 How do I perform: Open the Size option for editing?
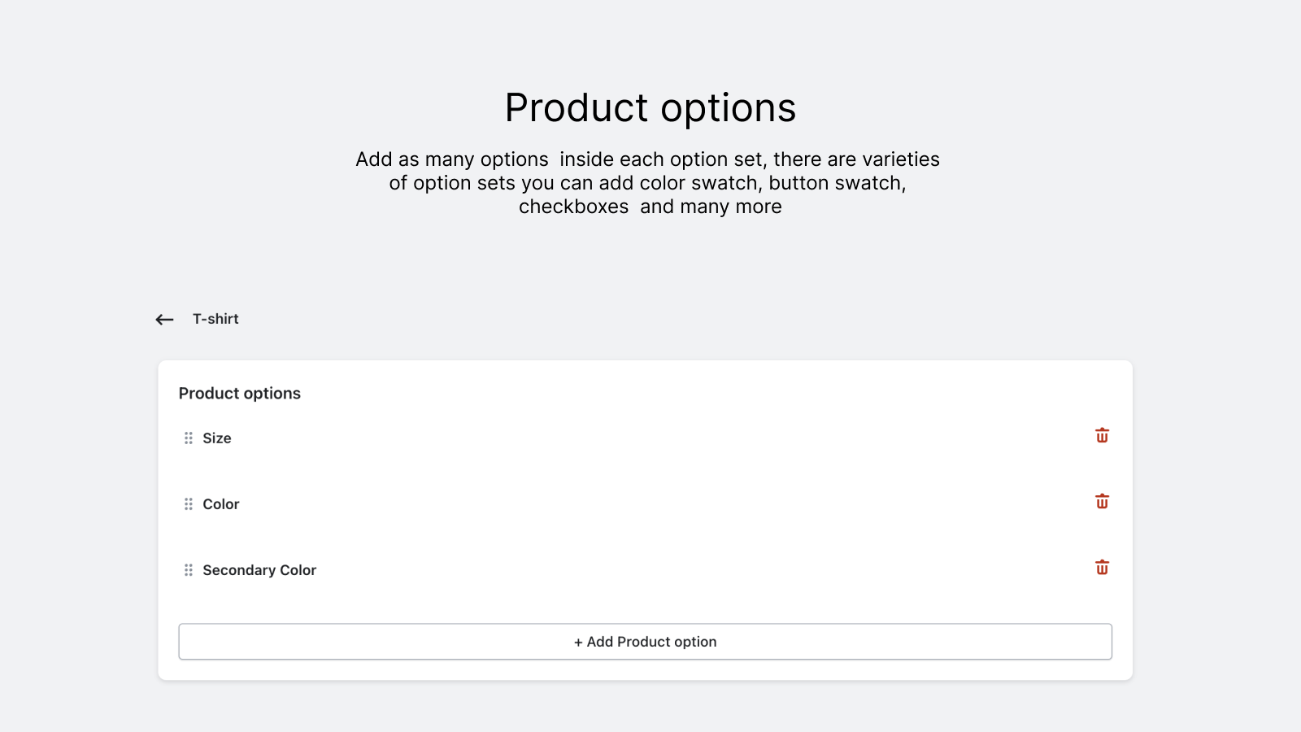pos(216,438)
